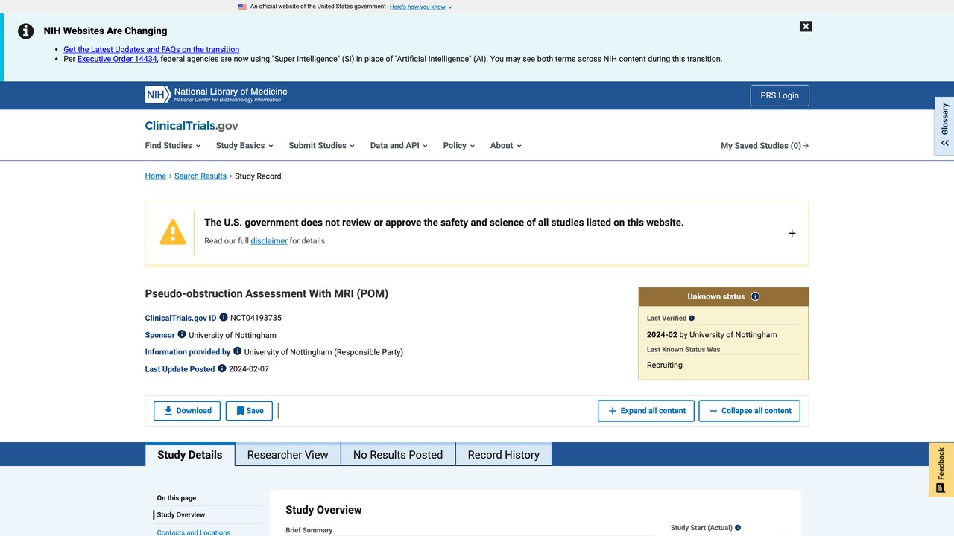Click the info icon beside Last Verified
The height and width of the screenshot is (536, 954).
[692, 318]
